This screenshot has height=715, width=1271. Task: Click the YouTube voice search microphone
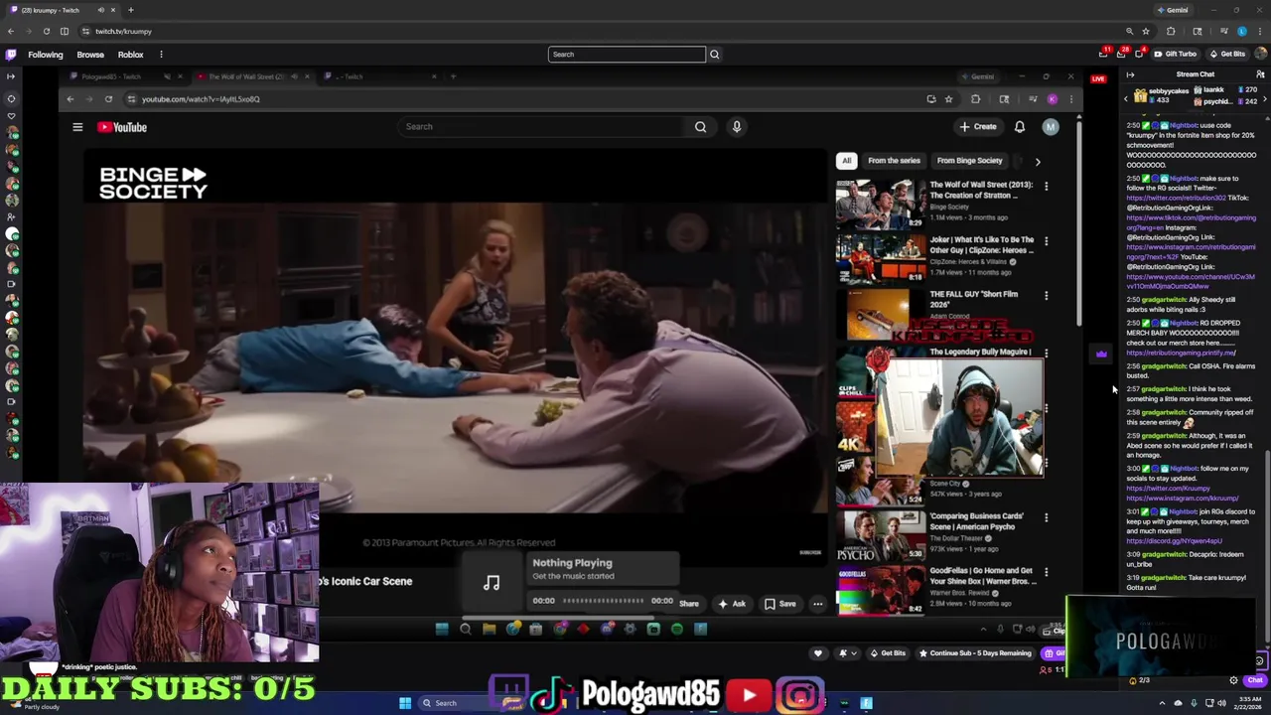[x=737, y=126]
